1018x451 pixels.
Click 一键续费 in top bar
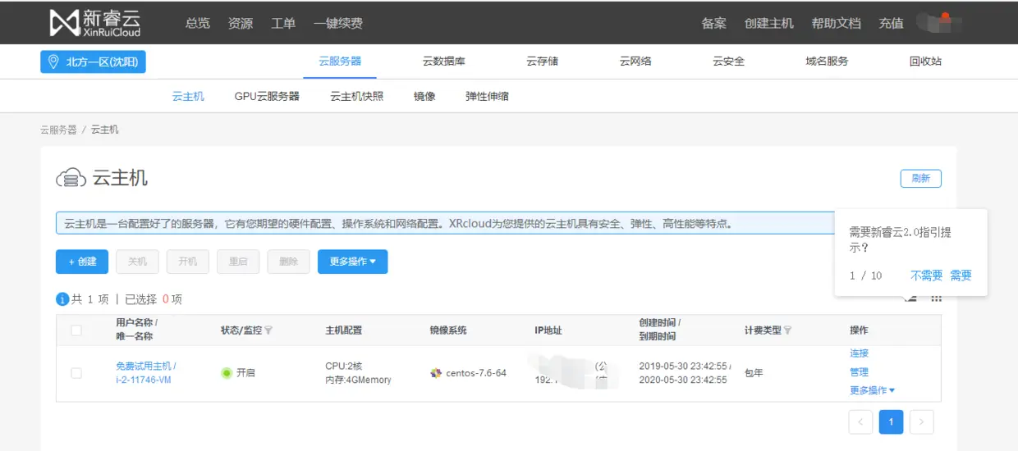coord(338,23)
